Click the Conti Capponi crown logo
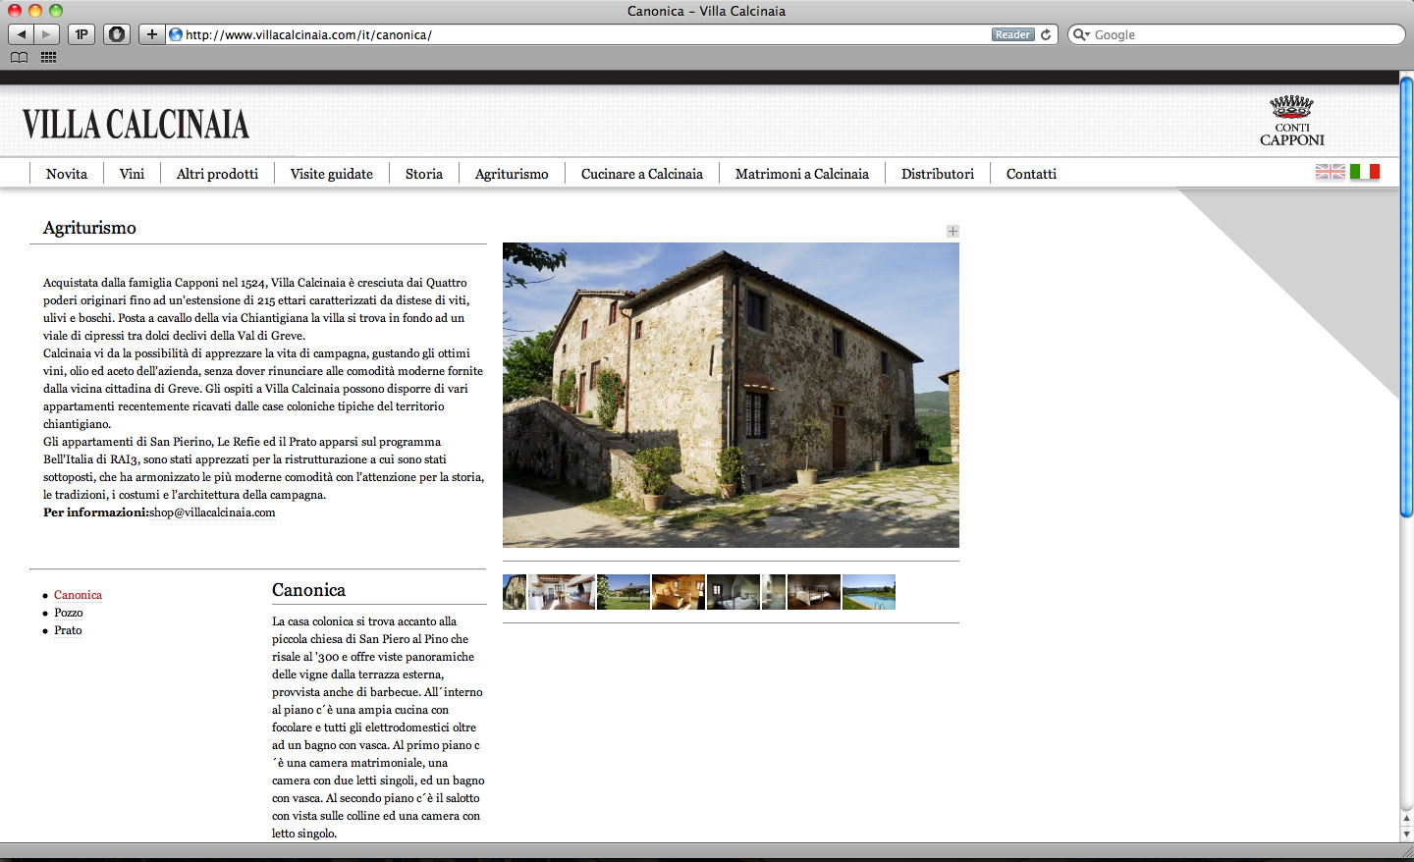The image size is (1414, 862). [x=1292, y=121]
